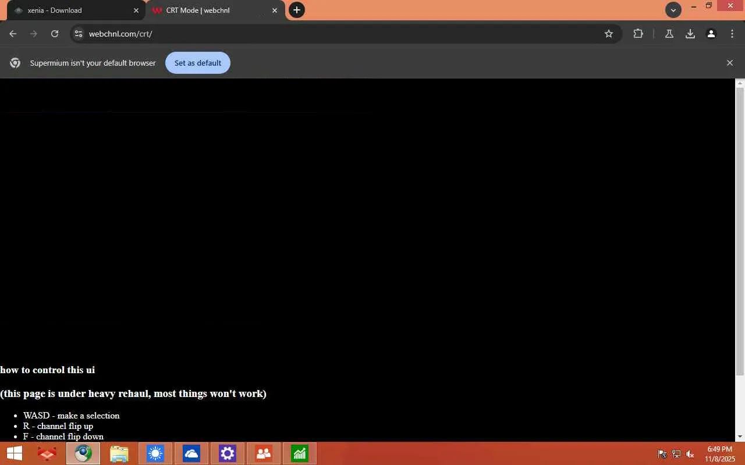Minimize the browser window
745x465 pixels.
point(693,6)
